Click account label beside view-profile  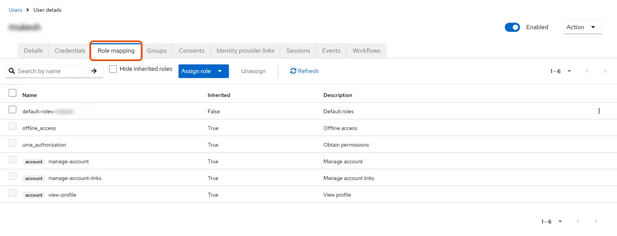[x=34, y=195]
